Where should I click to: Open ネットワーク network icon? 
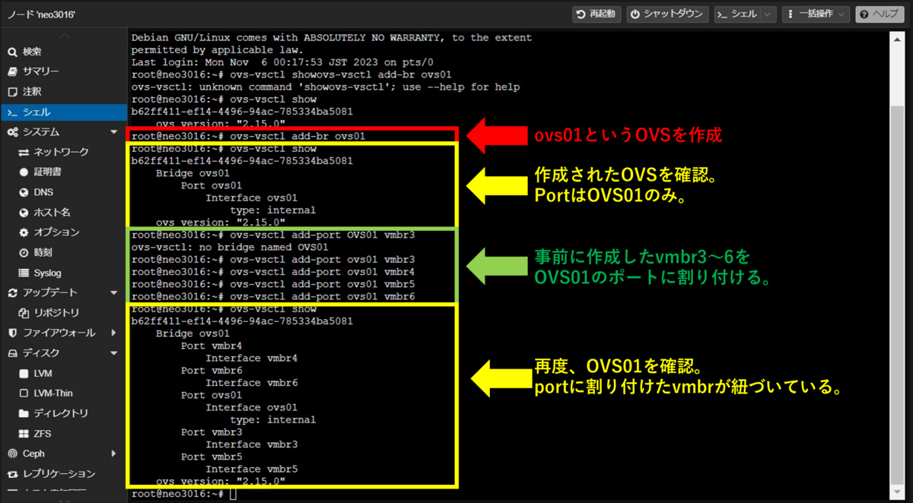pyautogui.click(x=24, y=152)
